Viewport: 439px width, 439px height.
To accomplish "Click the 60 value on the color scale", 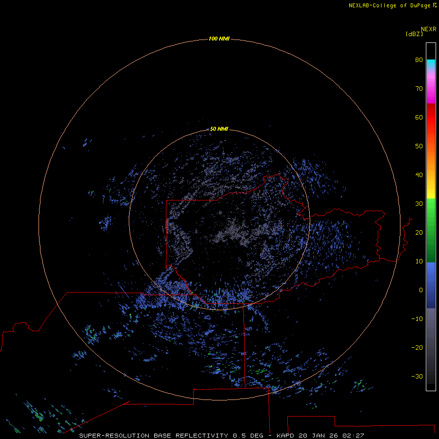I will 419,118.
